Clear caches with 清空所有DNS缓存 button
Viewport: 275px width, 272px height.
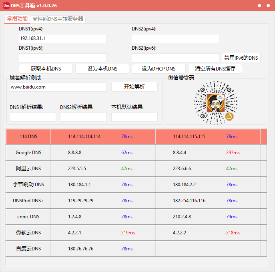pos(215,69)
